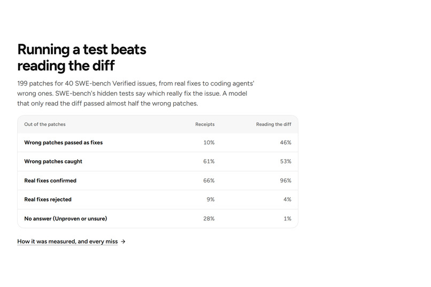
Task: Select the 61% wrong patches caught value
Action: click(x=209, y=161)
